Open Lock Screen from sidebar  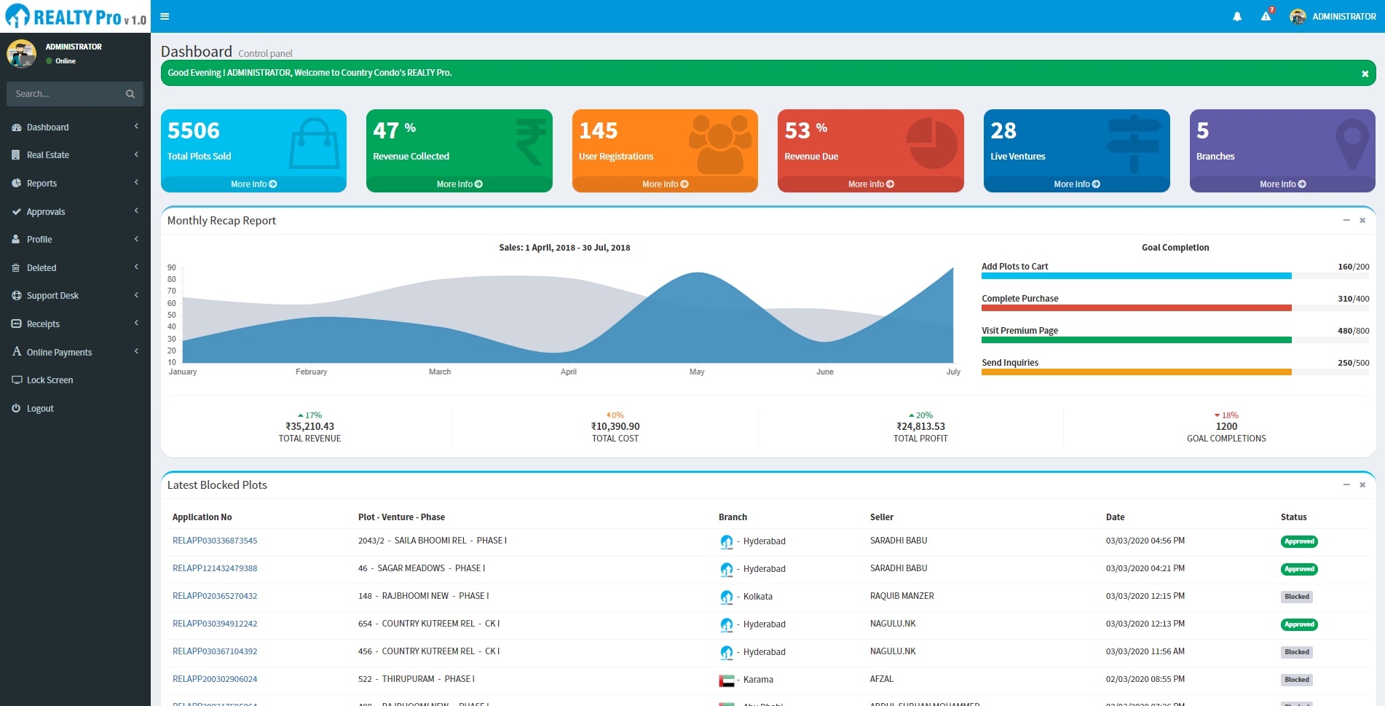[50, 380]
